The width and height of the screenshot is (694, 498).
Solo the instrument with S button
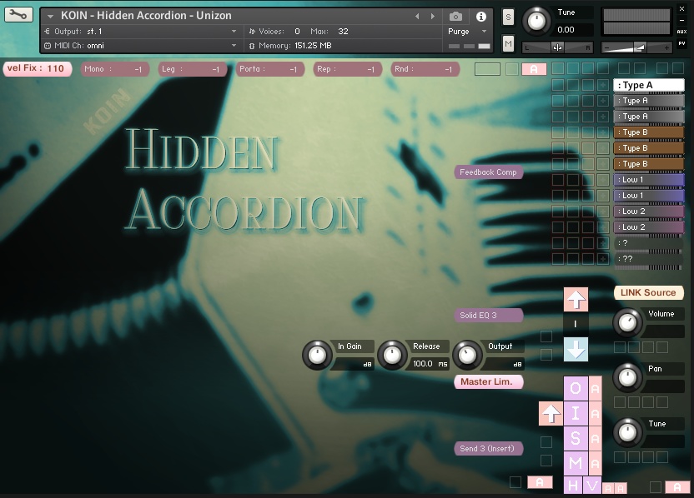pyautogui.click(x=508, y=17)
